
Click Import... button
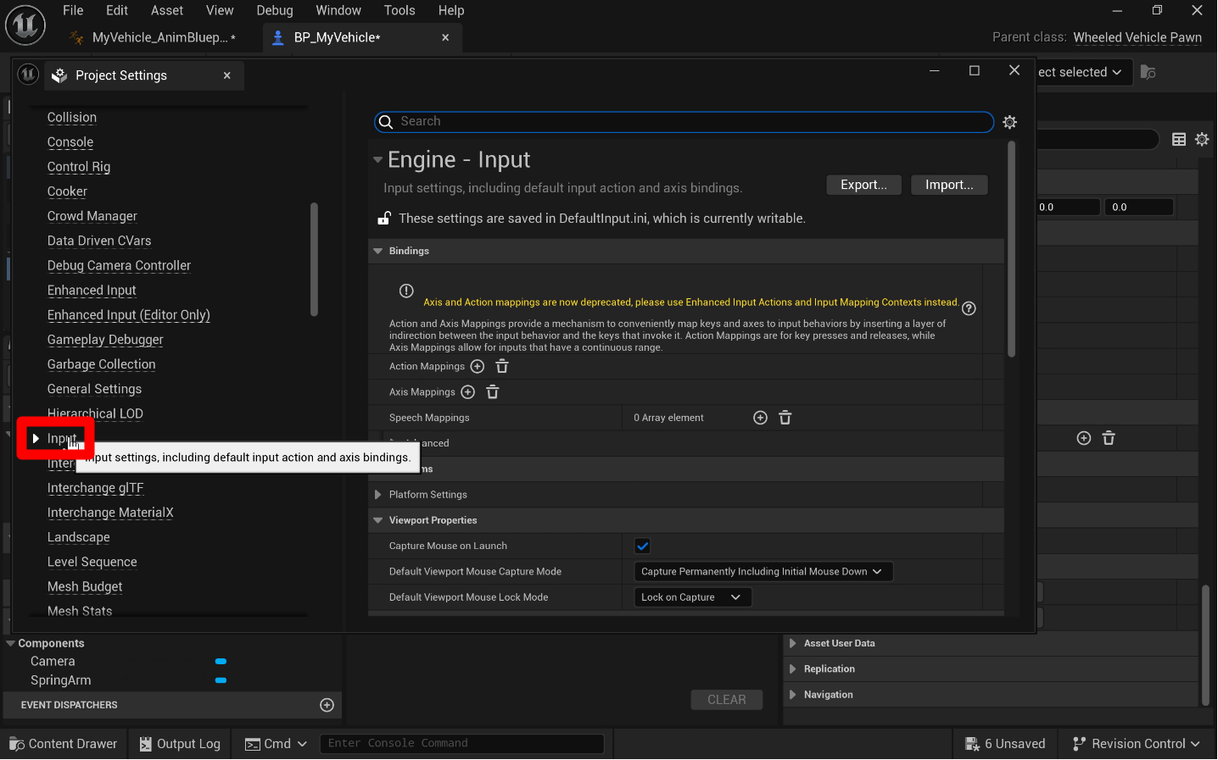click(x=949, y=185)
